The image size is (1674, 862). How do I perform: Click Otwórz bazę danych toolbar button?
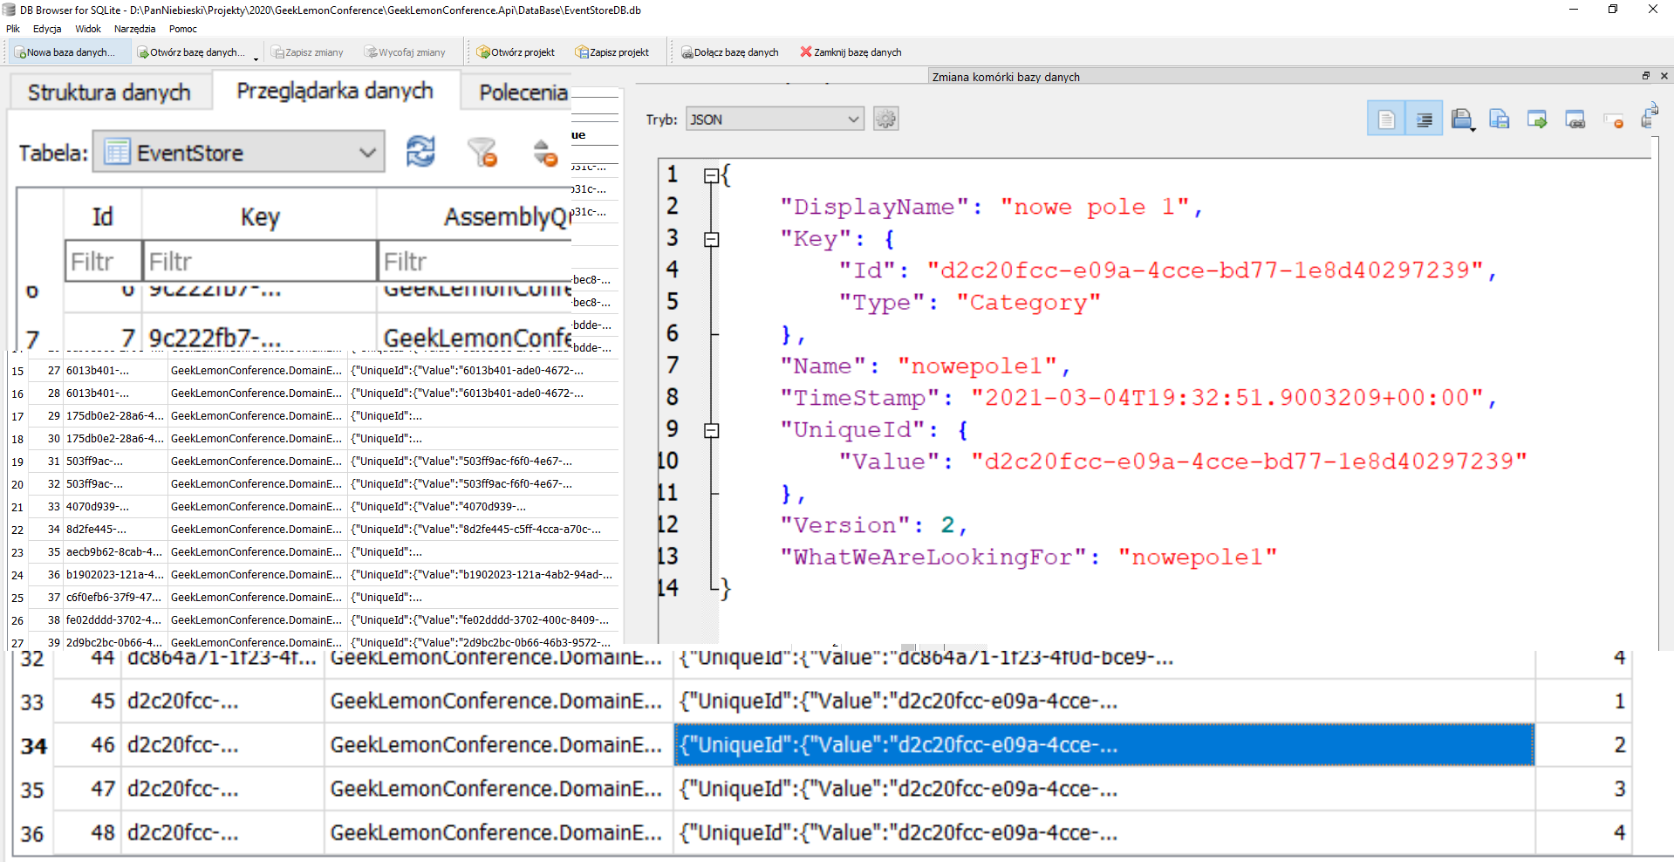pos(191,52)
